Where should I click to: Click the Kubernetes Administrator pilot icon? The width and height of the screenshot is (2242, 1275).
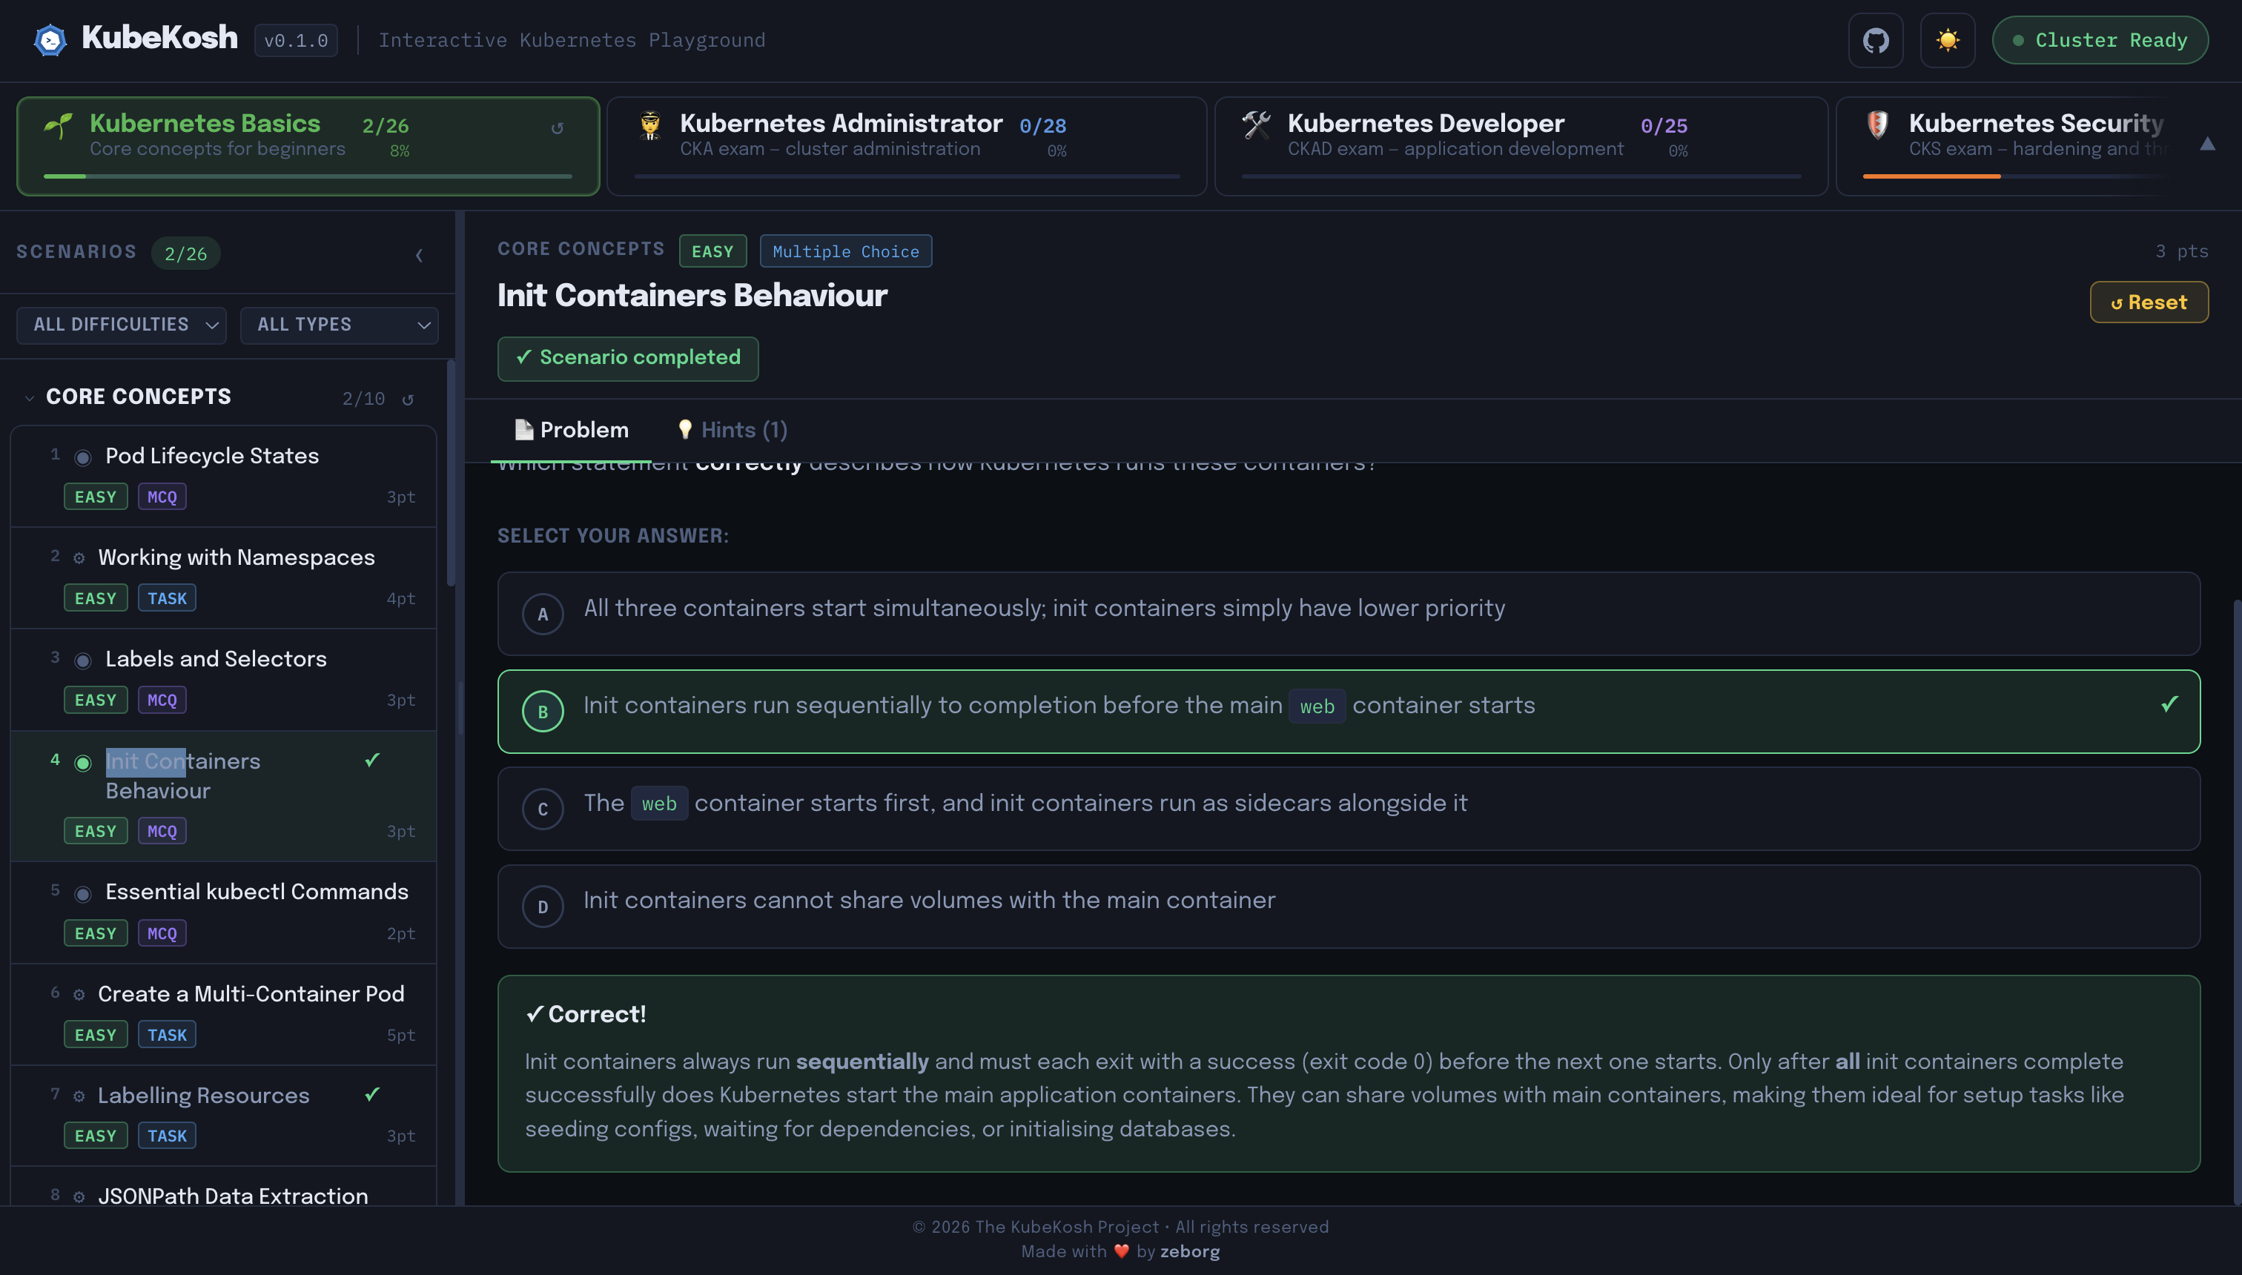pos(649,126)
